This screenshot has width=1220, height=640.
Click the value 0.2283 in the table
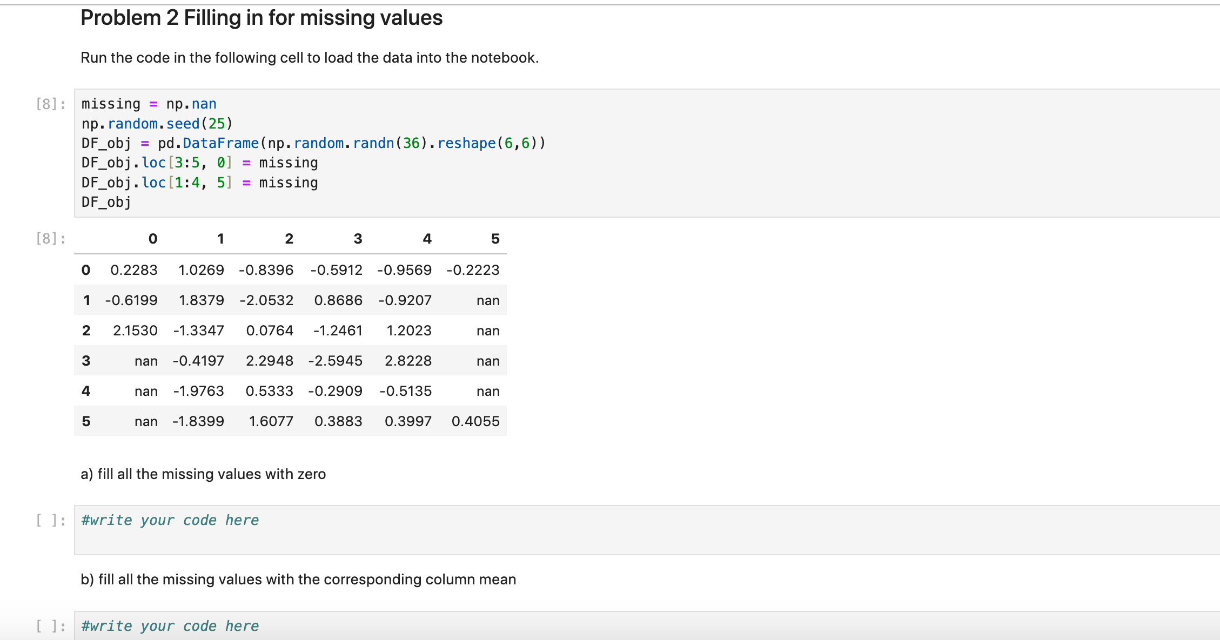(x=134, y=270)
